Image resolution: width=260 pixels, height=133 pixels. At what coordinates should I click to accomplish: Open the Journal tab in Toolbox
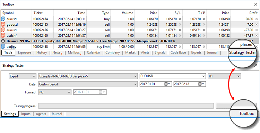pos(212,53)
